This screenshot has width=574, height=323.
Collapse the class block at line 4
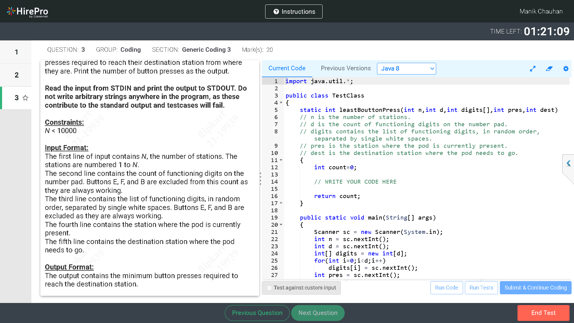(281, 103)
